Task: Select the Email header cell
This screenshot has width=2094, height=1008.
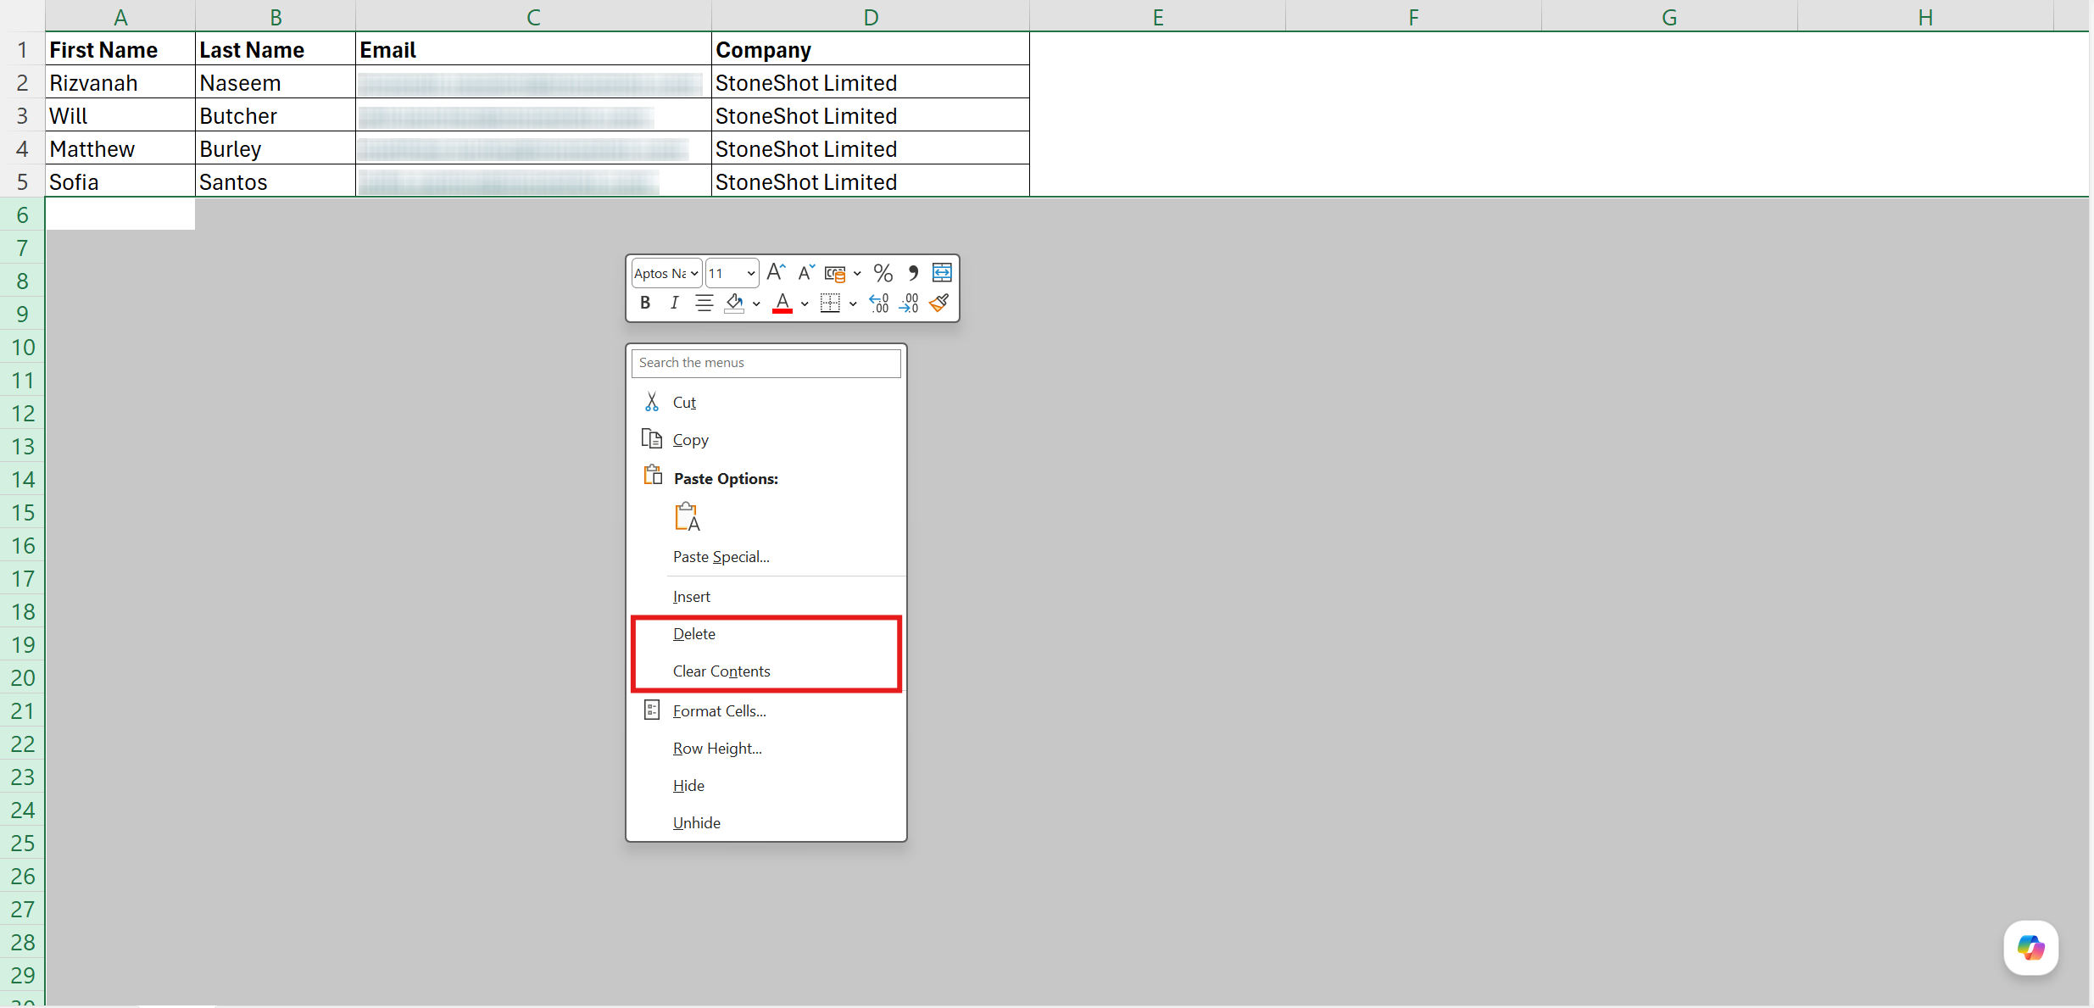Action: 533,49
